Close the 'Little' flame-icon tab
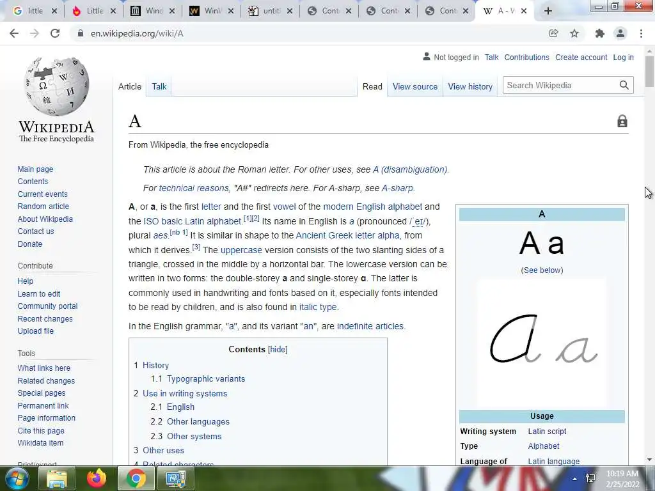The image size is (655, 491). tap(113, 12)
